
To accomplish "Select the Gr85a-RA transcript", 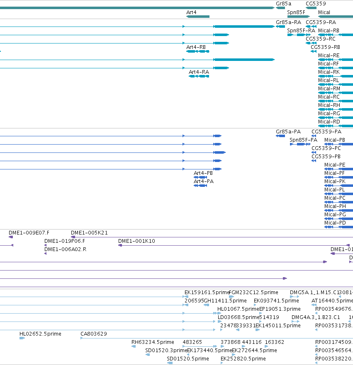I will coord(280,27).
